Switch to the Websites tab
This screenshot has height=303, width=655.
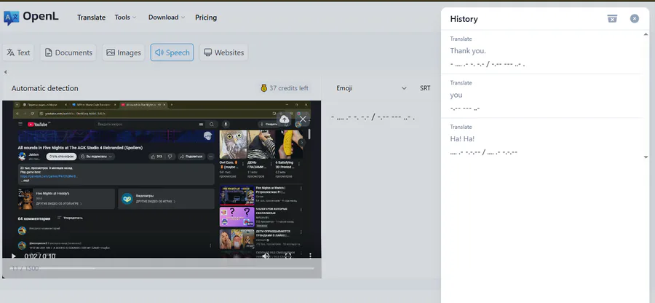coord(223,52)
